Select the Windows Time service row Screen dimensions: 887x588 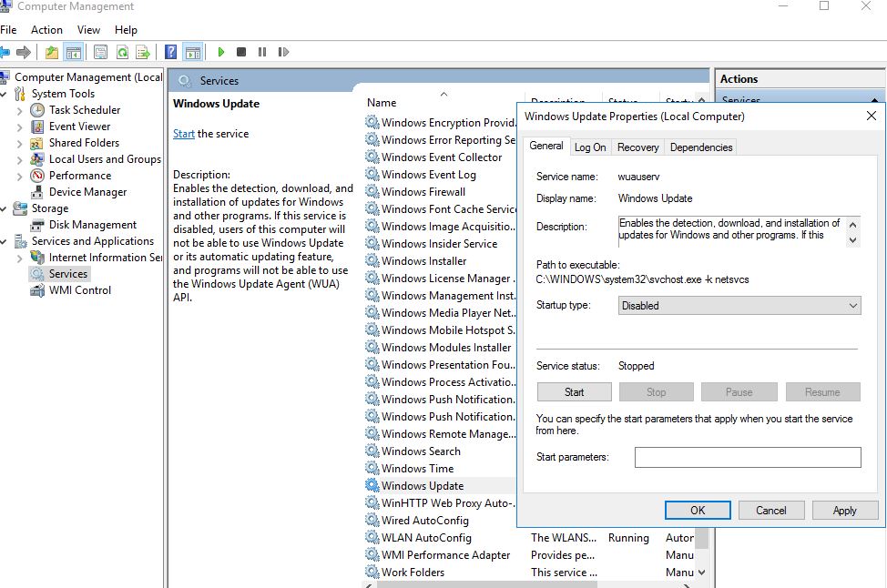click(440, 469)
